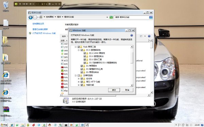Pause playback in the music player widget

[x=20, y=4]
